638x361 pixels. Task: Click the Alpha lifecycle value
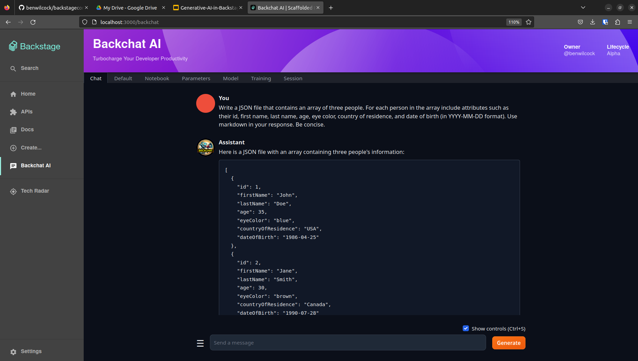point(613,53)
